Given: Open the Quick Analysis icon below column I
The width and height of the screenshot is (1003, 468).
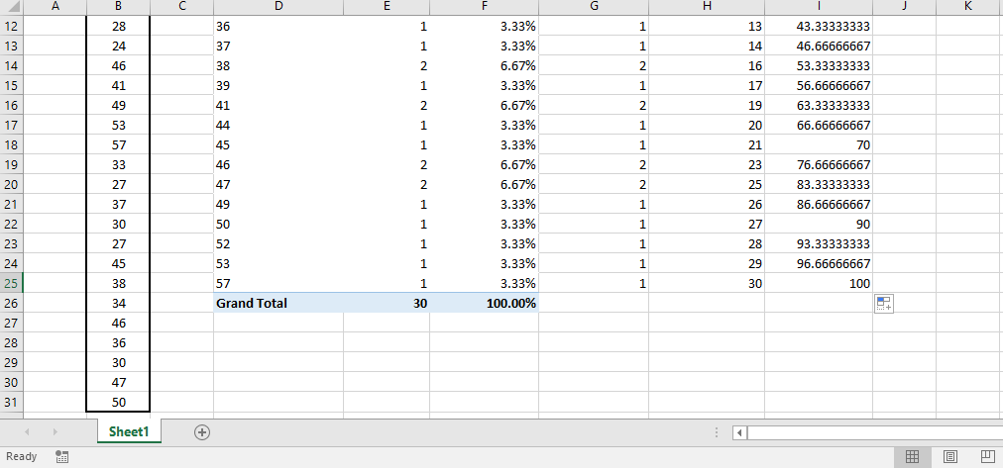Looking at the screenshot, I should pyautogui.click(x=884, y=304).
